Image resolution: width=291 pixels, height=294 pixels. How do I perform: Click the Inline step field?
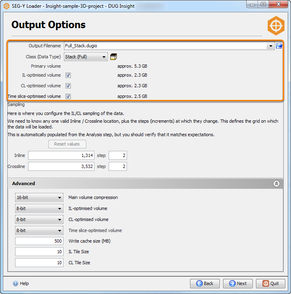[118, 155]
